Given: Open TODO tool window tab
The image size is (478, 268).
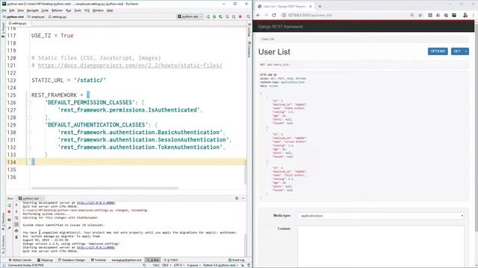Looking at the screenshot, I should click(171, 260).
